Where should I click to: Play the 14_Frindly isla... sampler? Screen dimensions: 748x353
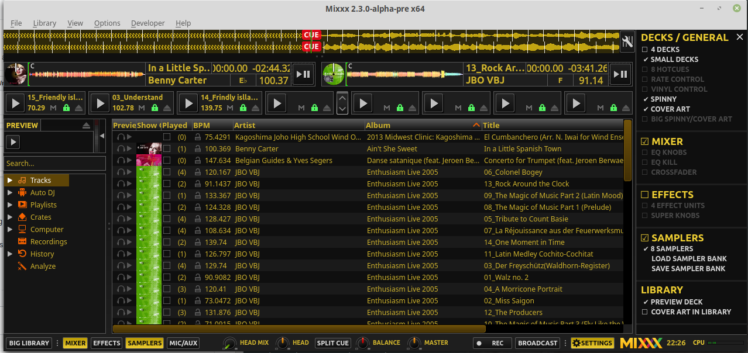[188, 103]
